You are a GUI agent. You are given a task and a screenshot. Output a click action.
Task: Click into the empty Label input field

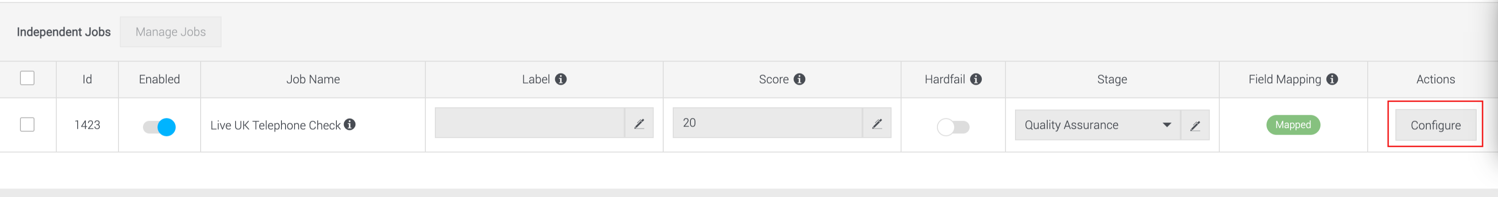[530, 123]
